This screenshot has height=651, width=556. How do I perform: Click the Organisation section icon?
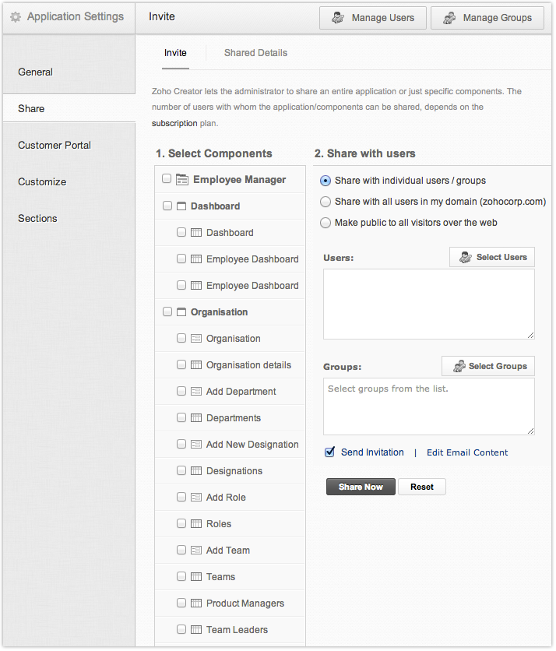tap(181, 312)
